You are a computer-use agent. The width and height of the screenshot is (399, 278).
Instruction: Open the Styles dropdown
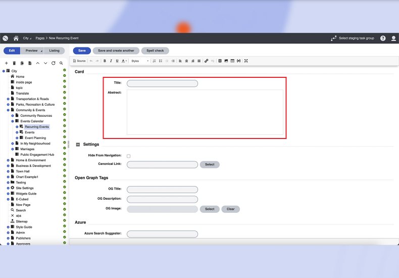140,61
